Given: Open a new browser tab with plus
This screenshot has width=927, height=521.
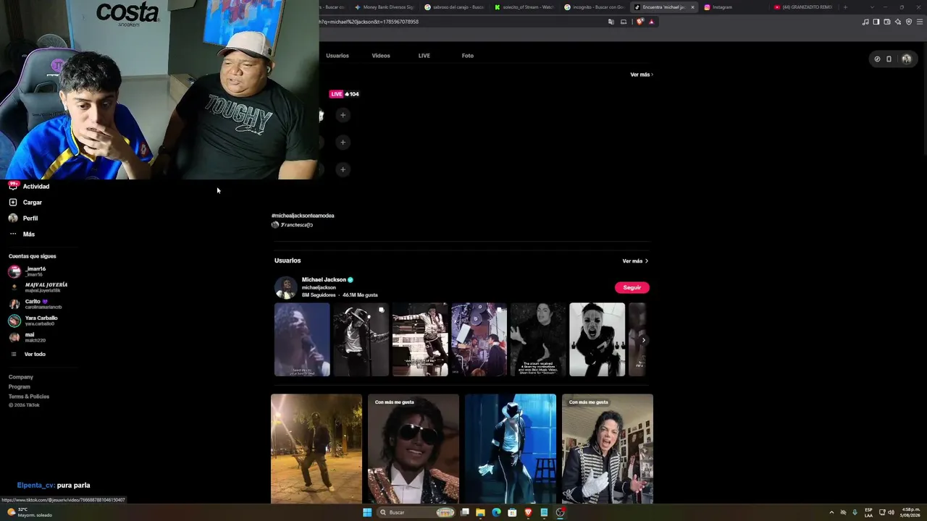Looking at the screenshot, I should click(x=844, y=7).
